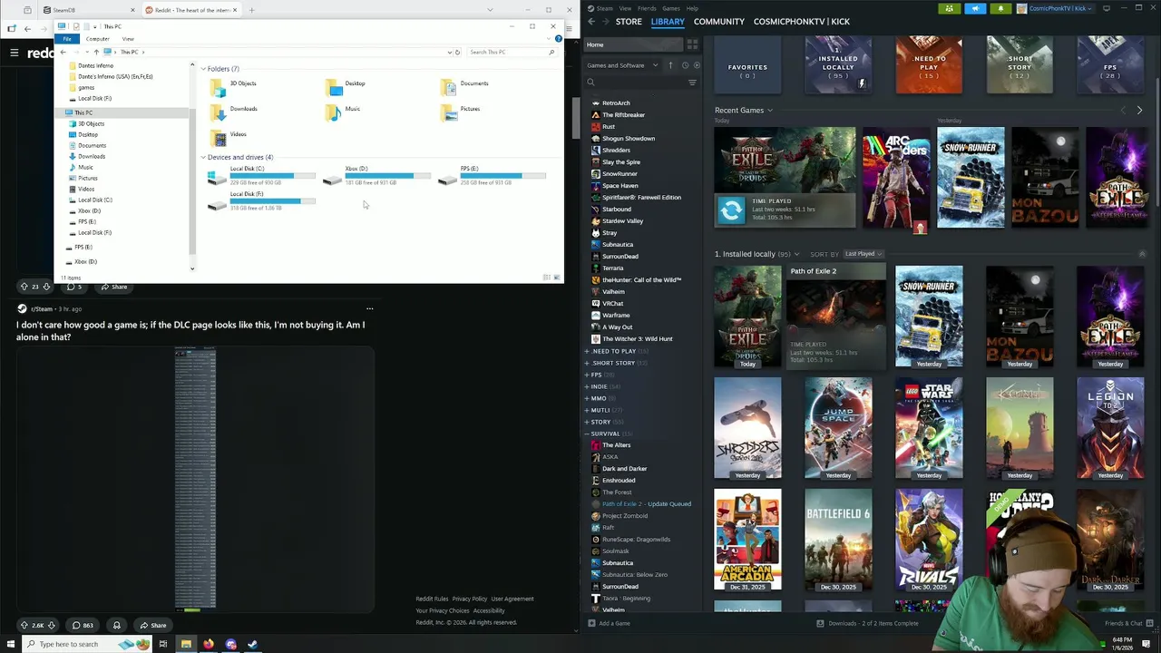The width and height of the screenshot is (1161, 653).
Task: Click Add a Game in Steam
Action: click(609, 623)
